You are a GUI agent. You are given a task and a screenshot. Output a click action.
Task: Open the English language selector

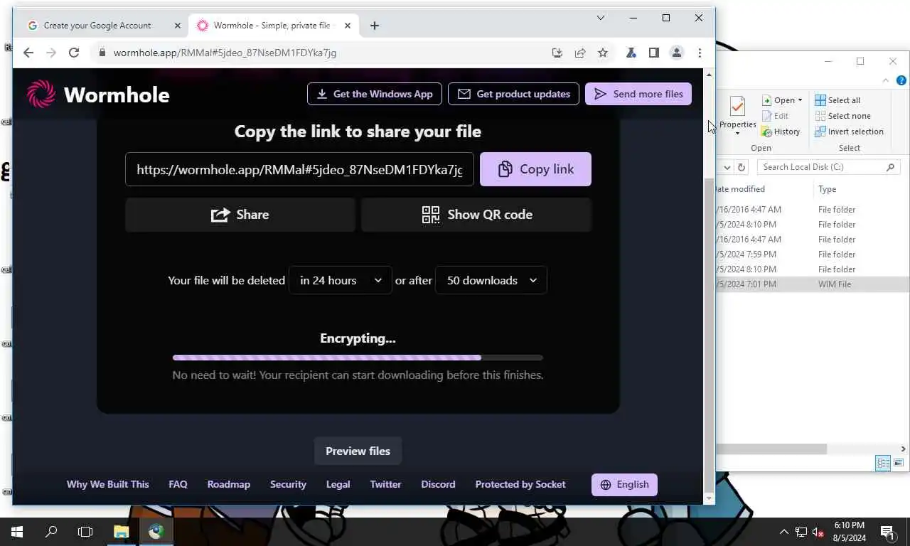tap(624, 485)
